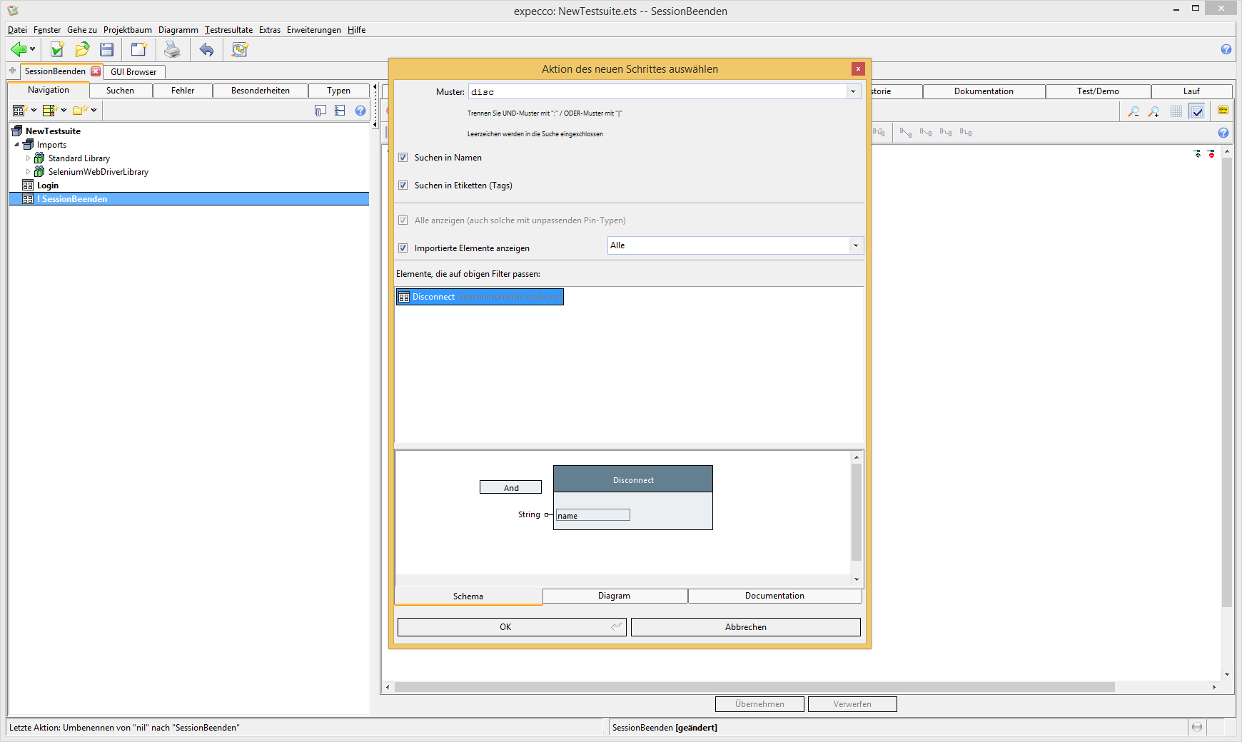The image size is (1242, 742).
Task: Click the zoom in magnifier icon
Action: click(x=1153, y=111)
